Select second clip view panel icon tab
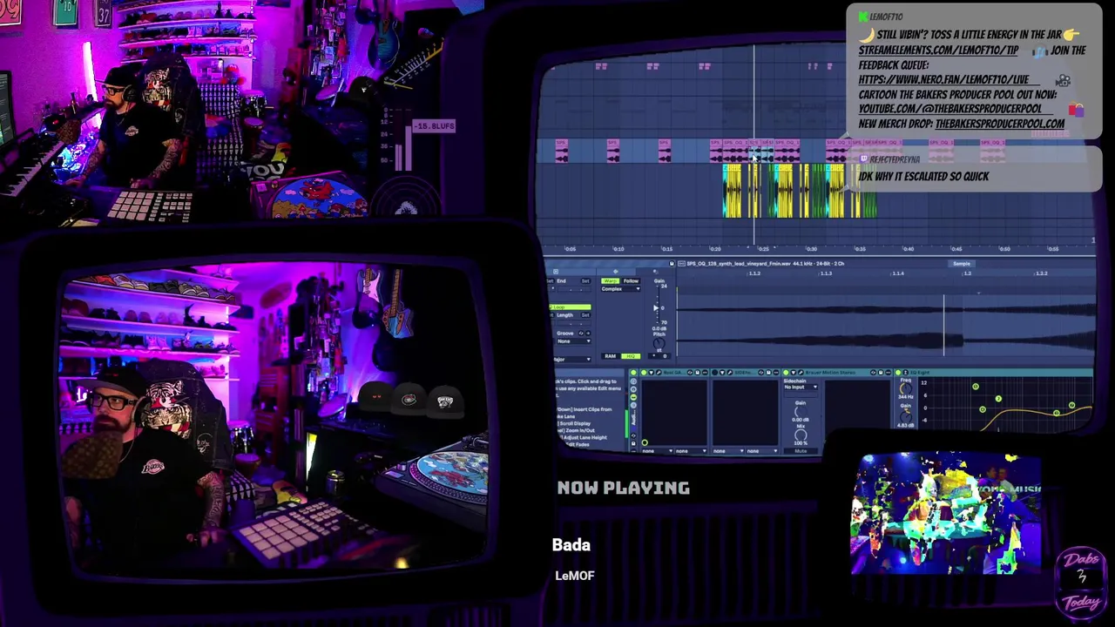The image size is (1115, 627). point(616,272)
